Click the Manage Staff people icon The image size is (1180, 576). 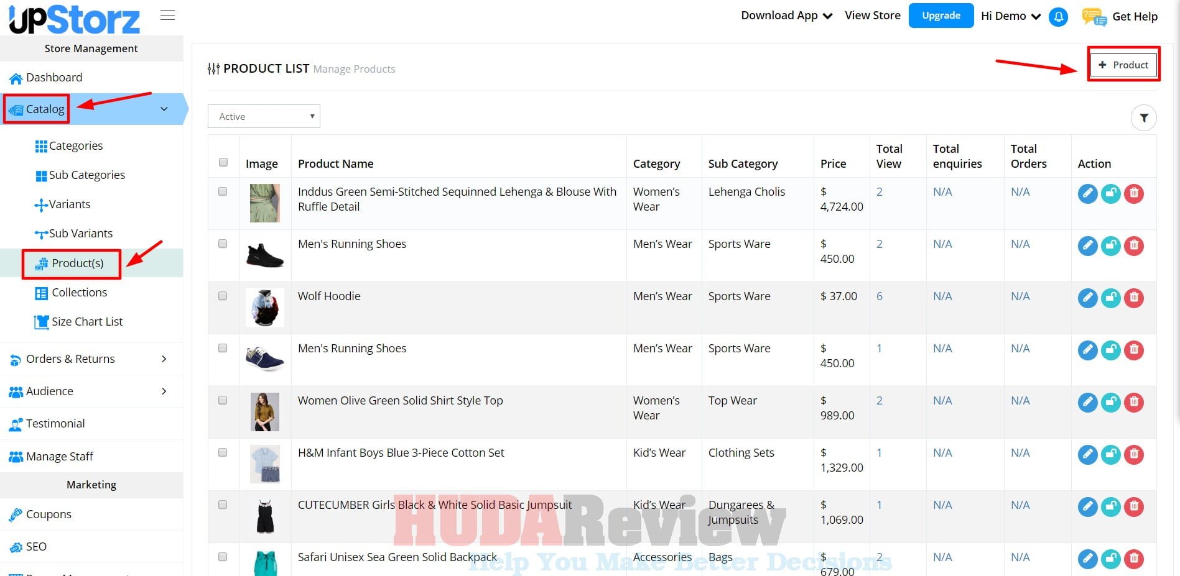click(16, 457)
